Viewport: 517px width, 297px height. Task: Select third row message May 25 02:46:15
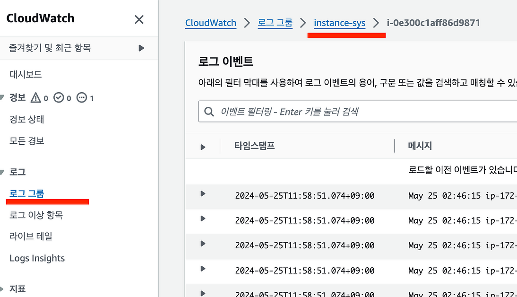pos(445,245)
